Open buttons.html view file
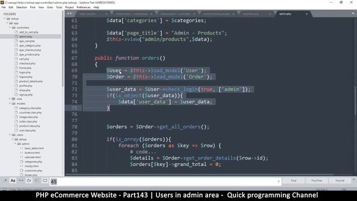Screen dimensions: 357x201 32,152
